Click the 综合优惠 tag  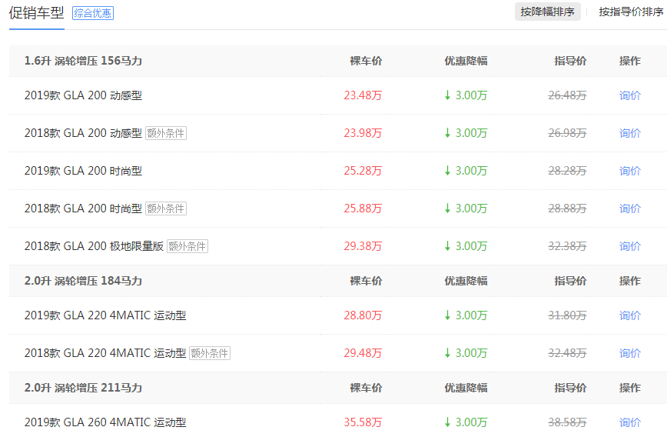coord(93,13)
